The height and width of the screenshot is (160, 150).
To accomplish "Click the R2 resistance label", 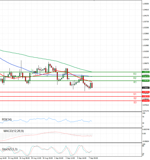I will pyautogui.click(x=135, y=78).
